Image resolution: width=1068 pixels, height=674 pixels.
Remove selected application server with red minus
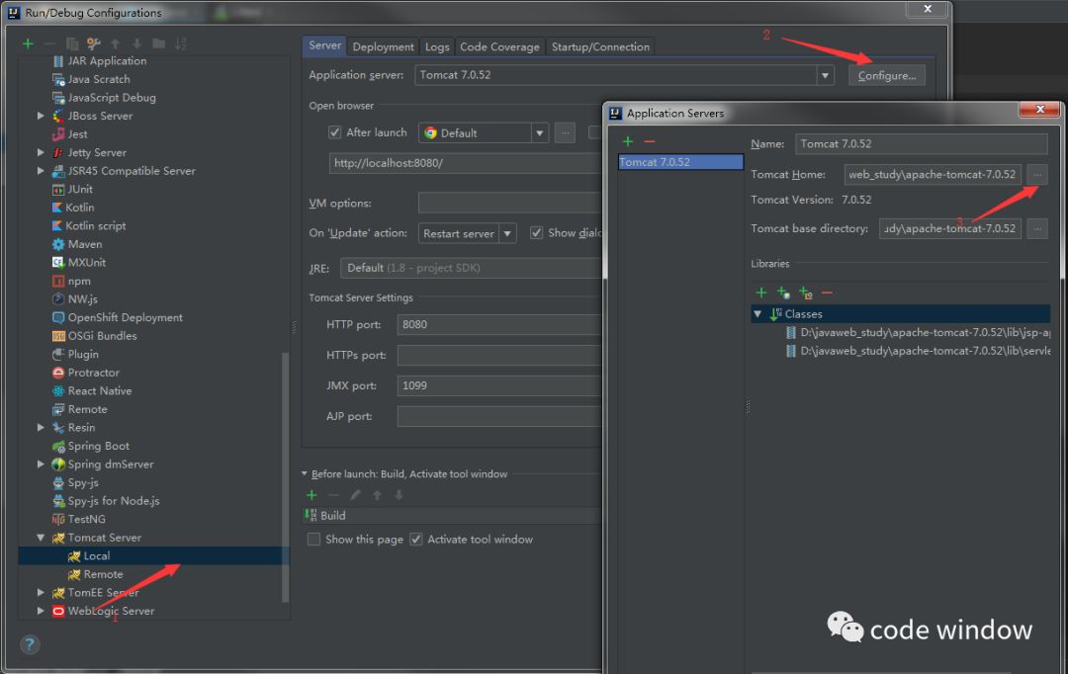649,141
